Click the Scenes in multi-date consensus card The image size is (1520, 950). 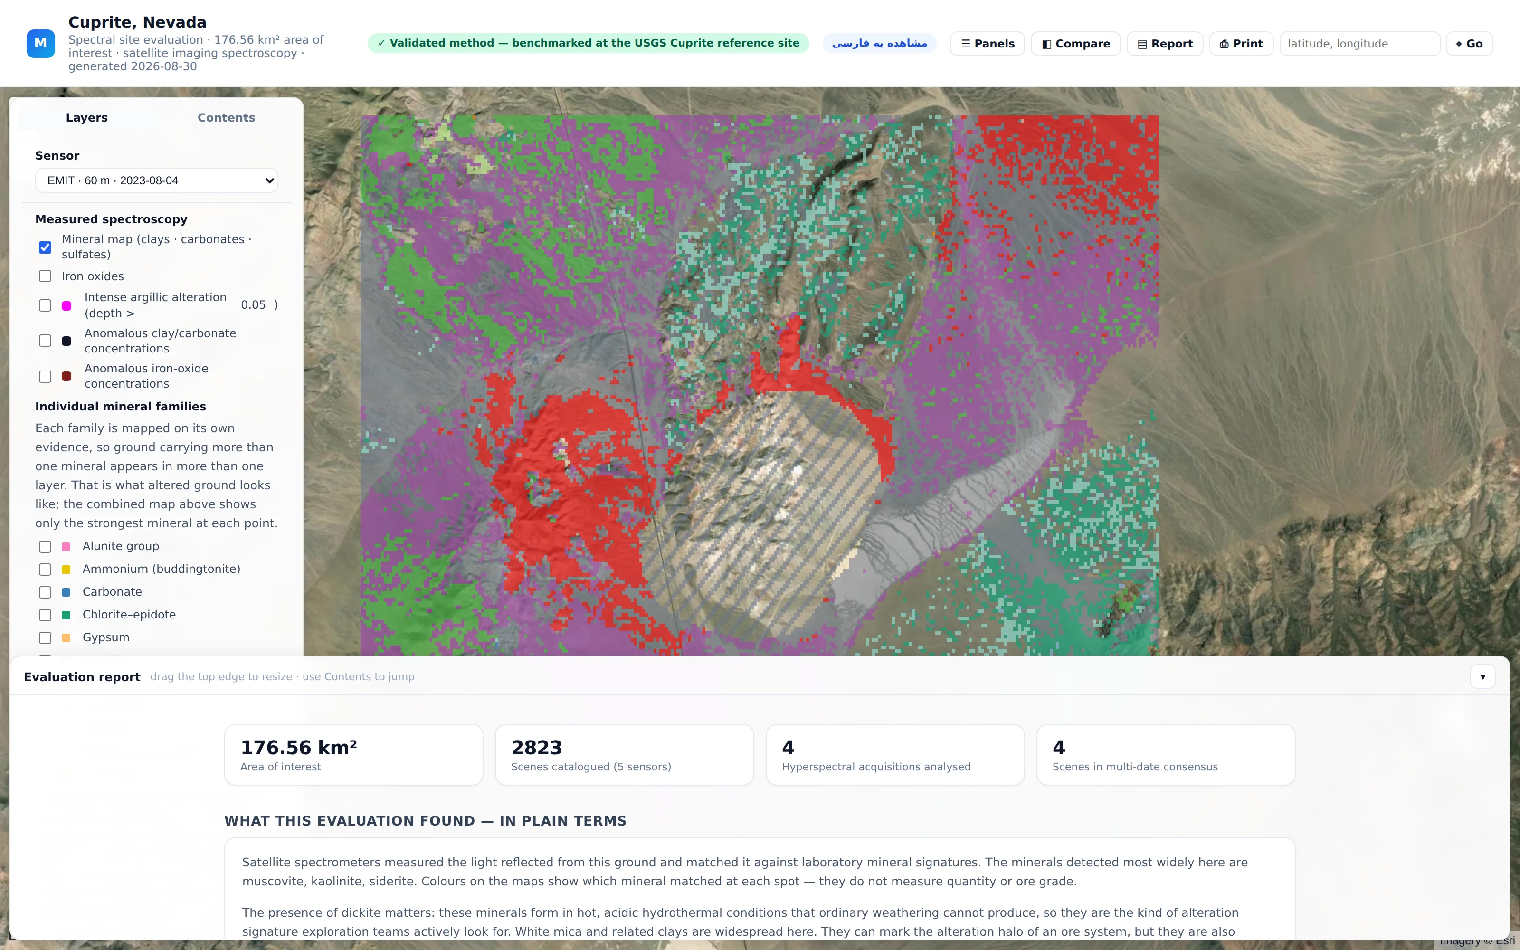pyautogui.click(x=1166, y=755)
